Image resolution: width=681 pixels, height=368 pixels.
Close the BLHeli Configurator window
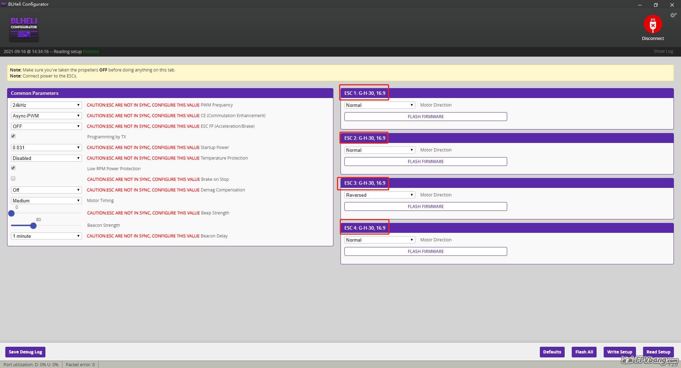[x=672, y=5]
